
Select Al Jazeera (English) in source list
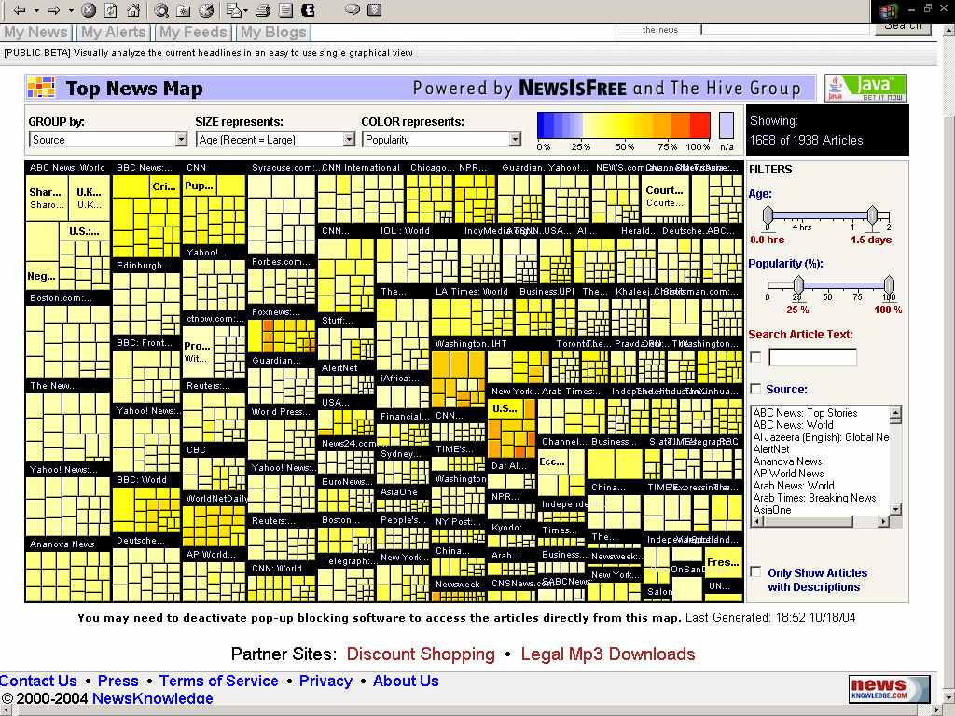[x=821, y=437]
